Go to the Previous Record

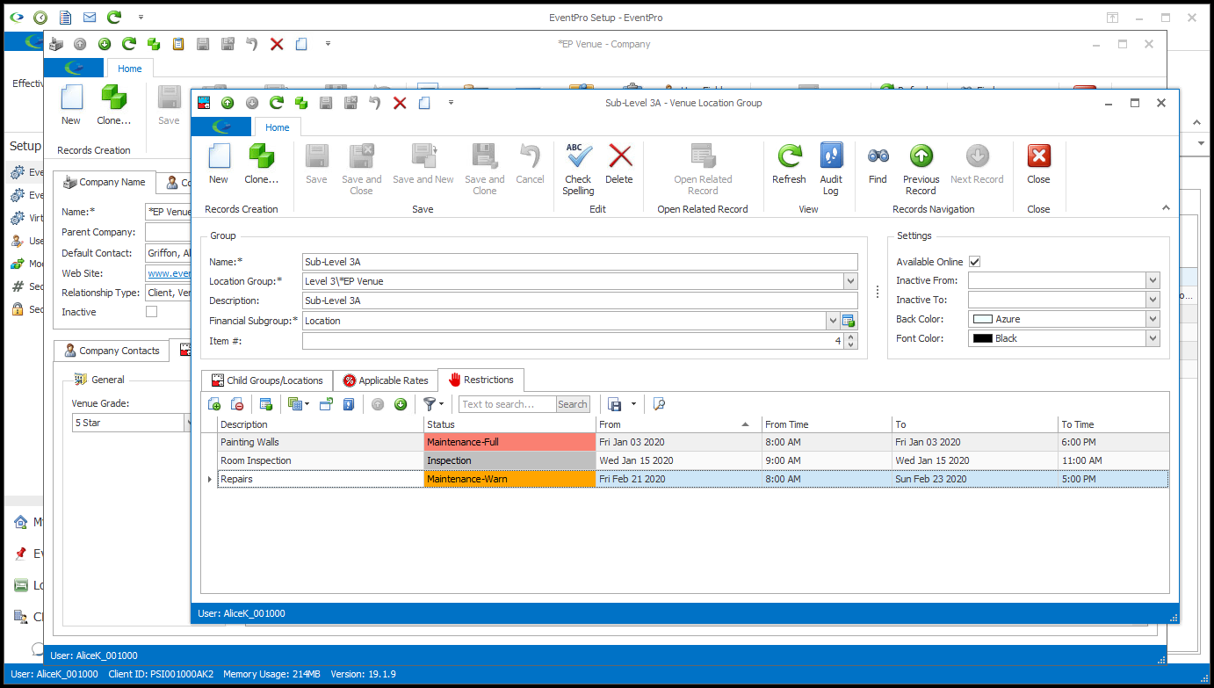pos(921,169)
